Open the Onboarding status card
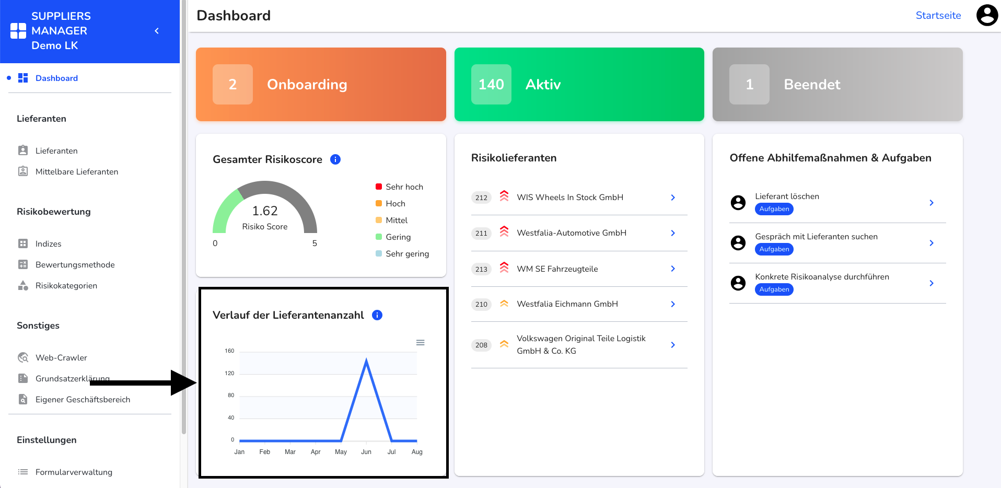1001x488 pixels. click(321, 84)
